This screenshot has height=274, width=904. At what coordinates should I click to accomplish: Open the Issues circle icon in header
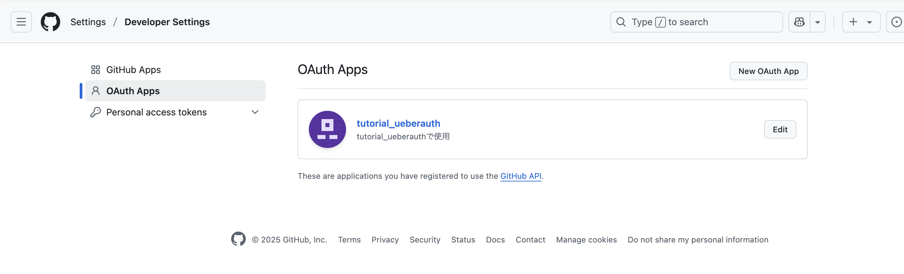click(896, 22)
